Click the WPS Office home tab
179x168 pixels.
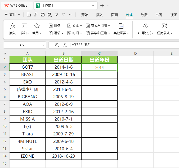(x=17, y=6)
